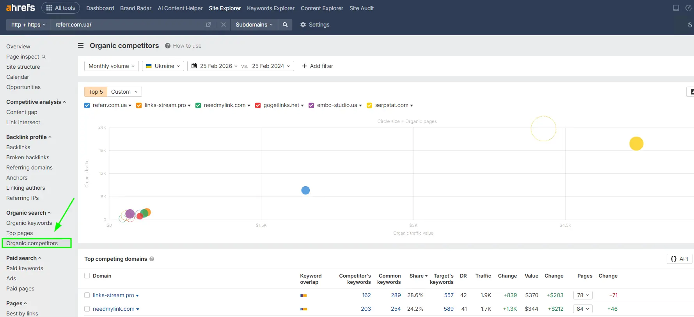Open AI Content Helper in top navigation
This screenshot has height=317, width=694.
click(x=180, y=8)
